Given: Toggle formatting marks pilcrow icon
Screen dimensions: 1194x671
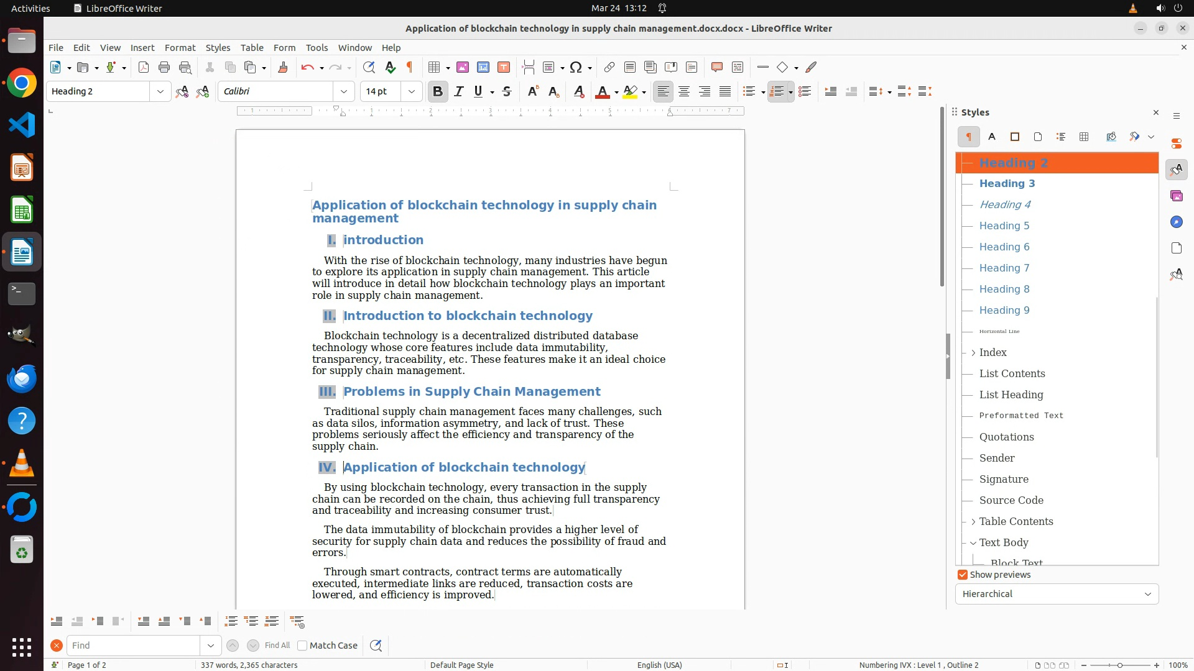Looking at the screenshot, I should click(410, 68).
